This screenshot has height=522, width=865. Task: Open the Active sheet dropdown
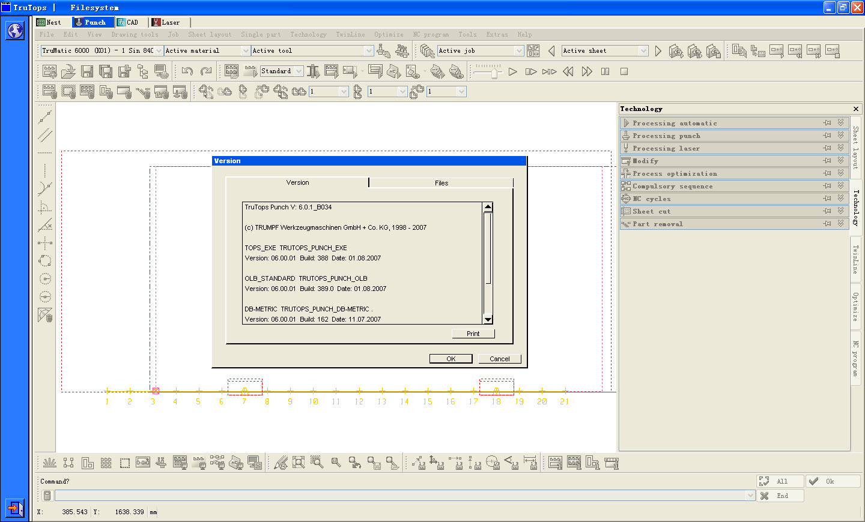point(643,51)
